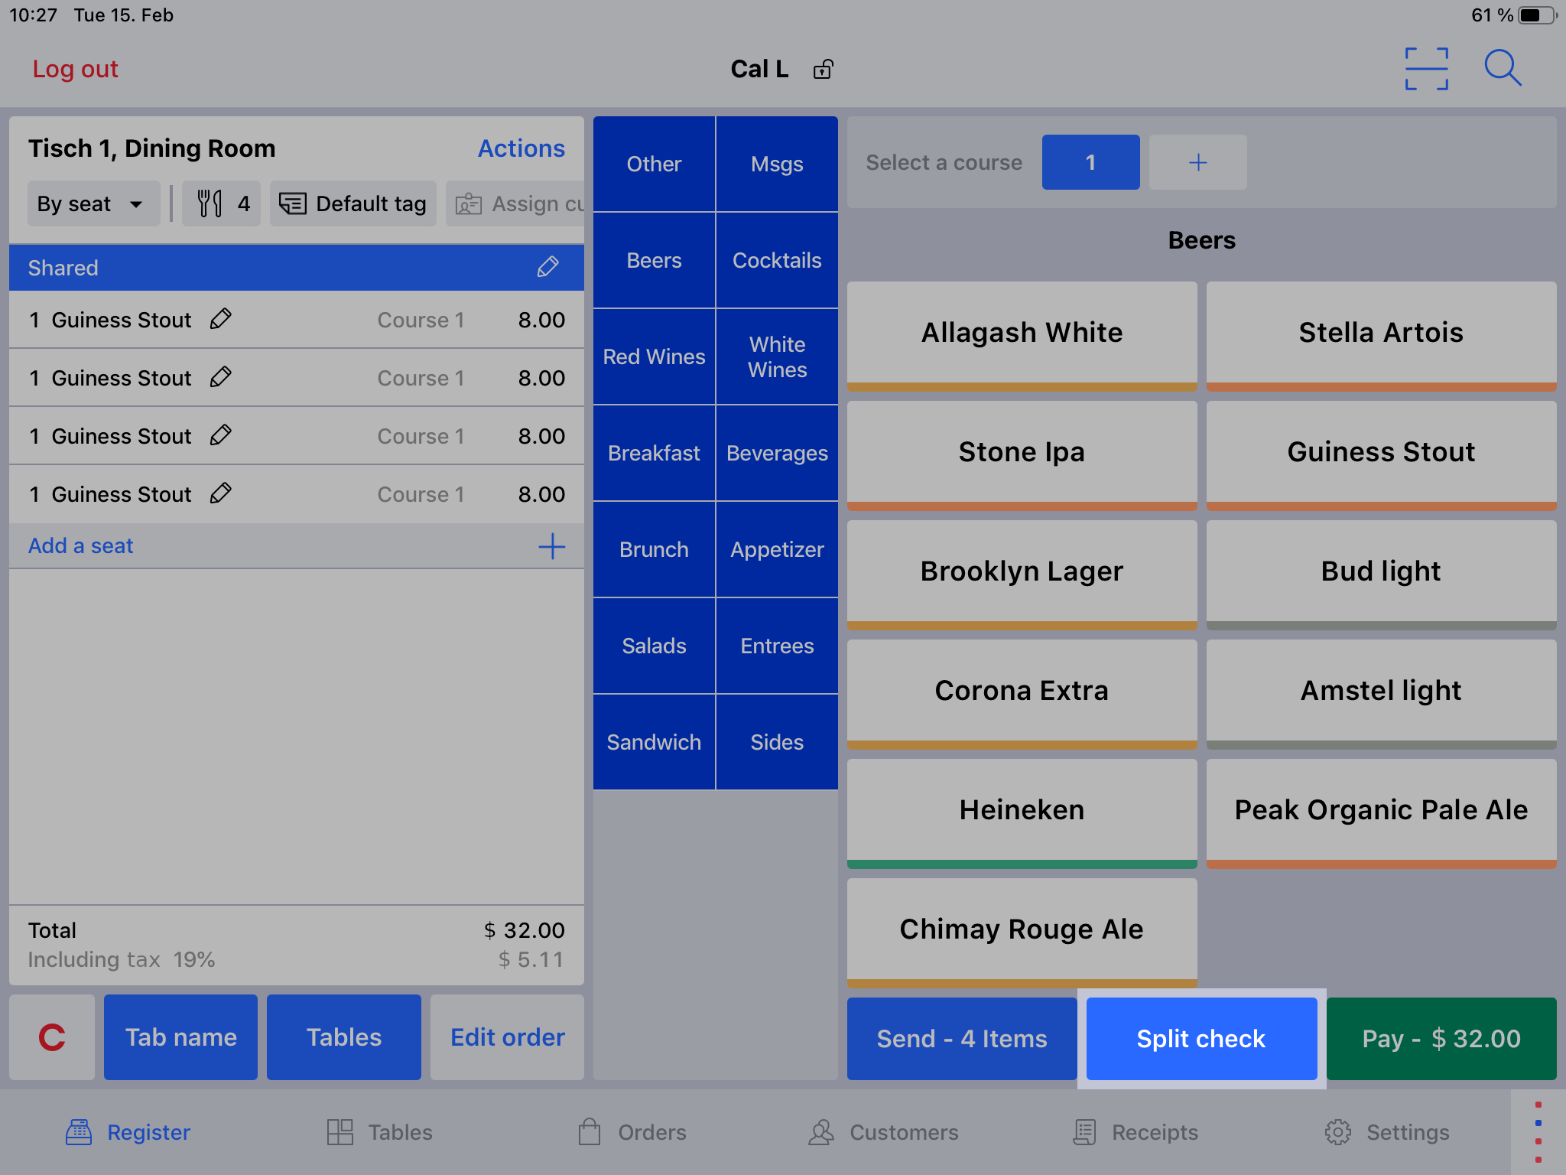Image resolution: width=1566 pixels, height=1175 pixels.
Task: Open search with magnifier icon
Action: [x=1503, y=69]
